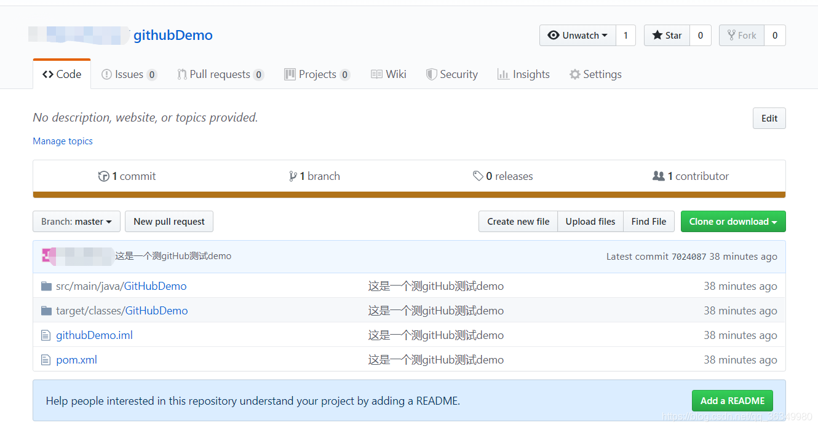The width and height of the screenshot is (818, 428).
Task: Open the Settings tab
Action: (x=595, y=74)
